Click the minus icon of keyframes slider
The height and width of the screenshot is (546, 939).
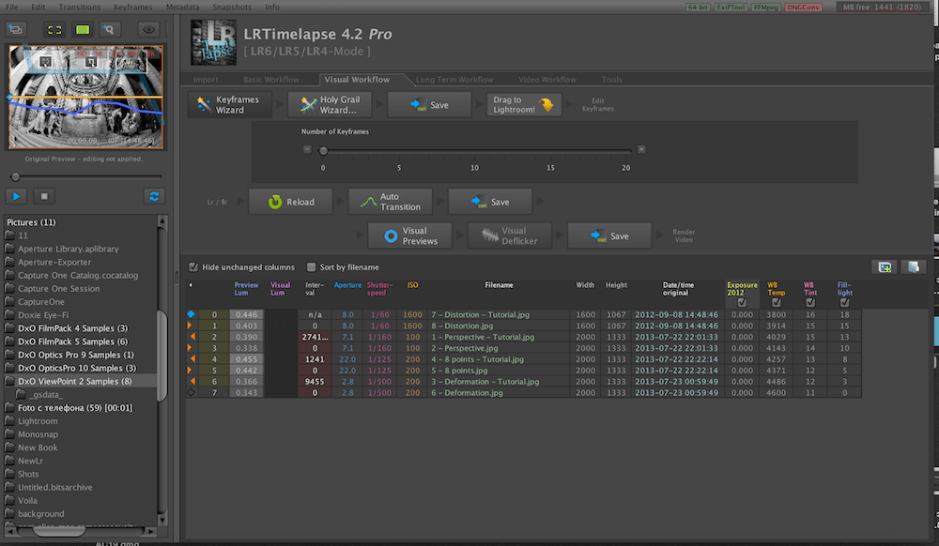[307, 149]
